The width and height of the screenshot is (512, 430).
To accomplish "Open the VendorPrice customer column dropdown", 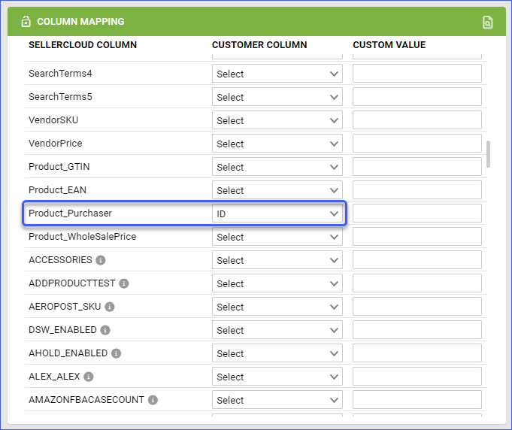I will click(277, 144).
